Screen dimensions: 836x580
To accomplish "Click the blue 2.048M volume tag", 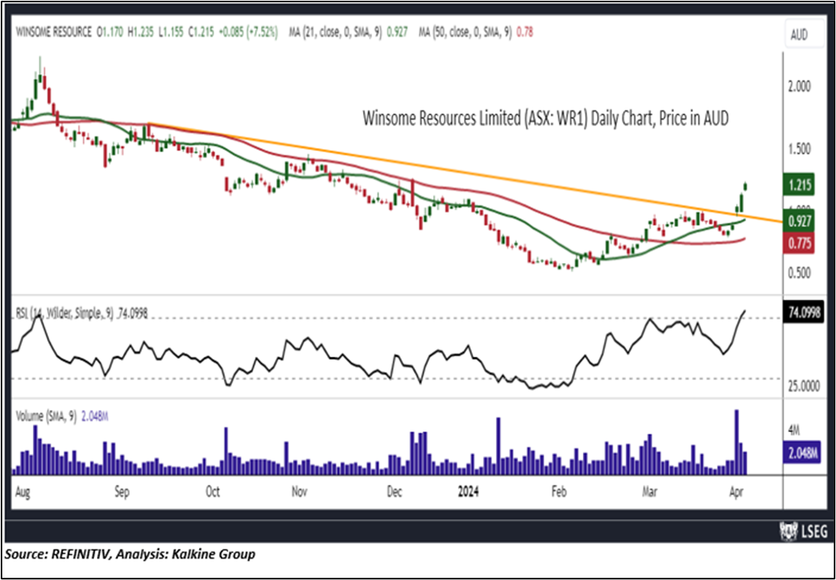I will pyautogui.click(x=802, y=453).
